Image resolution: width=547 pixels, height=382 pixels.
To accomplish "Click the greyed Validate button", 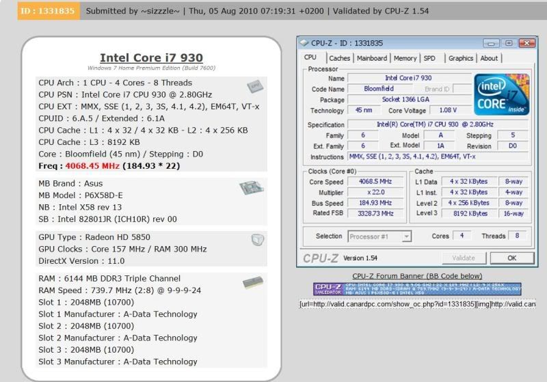I will (x=464, y=258).
